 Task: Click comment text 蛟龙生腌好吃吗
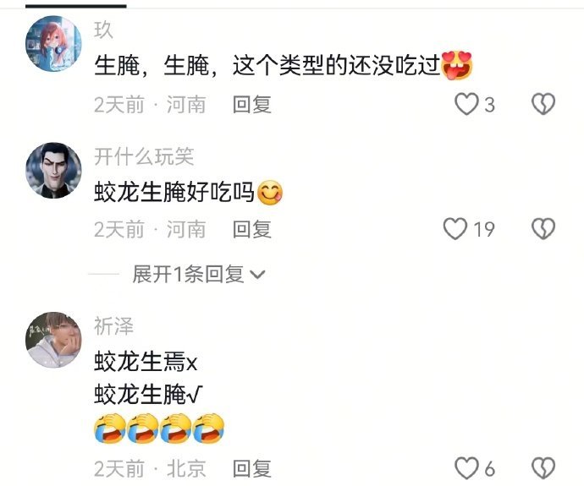tap(174, 192)
